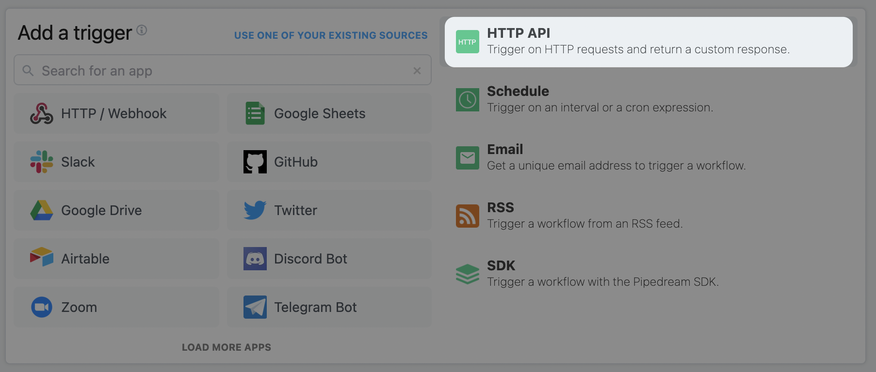This screenshot has height=372, width=876.
Task: Choose the Schedule trigger title
Action: [518, 91]
